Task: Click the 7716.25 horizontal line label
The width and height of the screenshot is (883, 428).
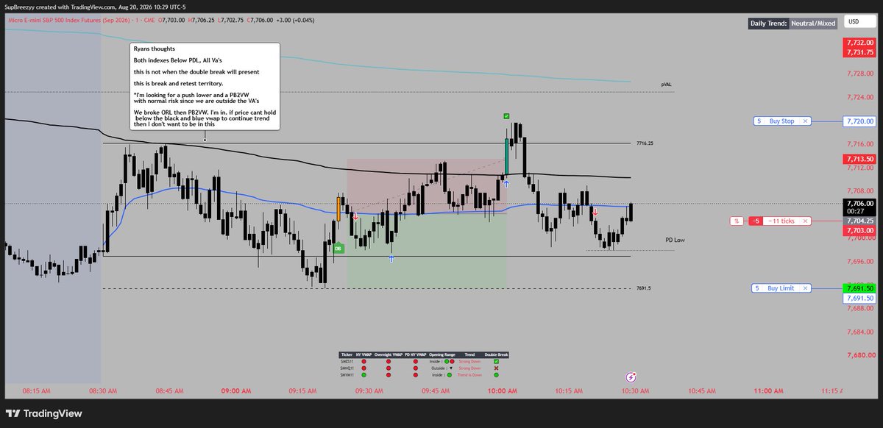Action: [x=645, y=143]
